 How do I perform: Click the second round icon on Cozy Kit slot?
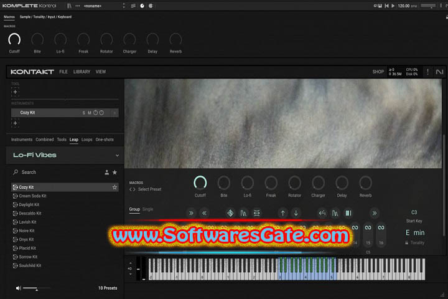pos(101,113)
